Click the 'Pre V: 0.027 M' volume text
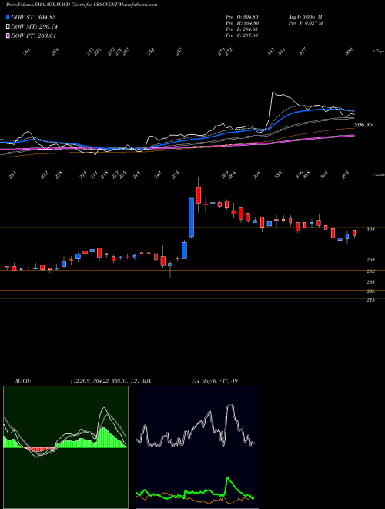Viewport: 385px width, 509px height. (x=305, y=23)
